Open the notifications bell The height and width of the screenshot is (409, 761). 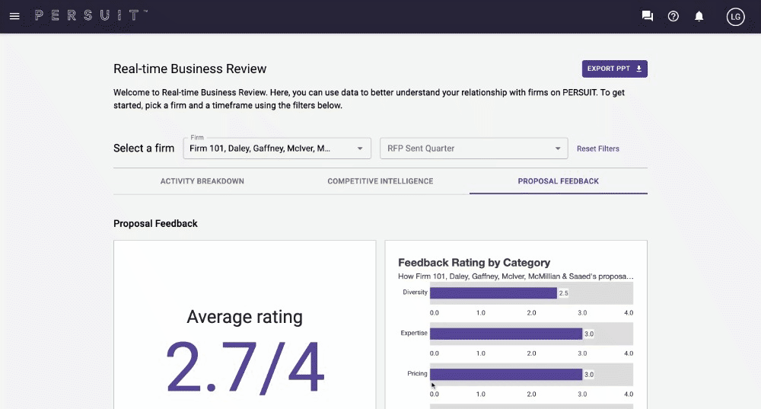click(699, 16)
